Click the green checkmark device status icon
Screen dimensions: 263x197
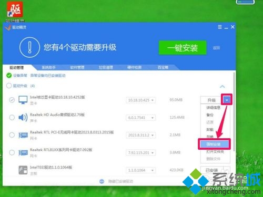[x=9, y=76]
